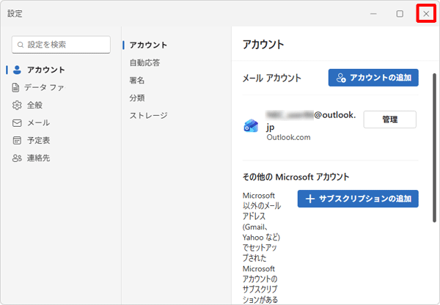
Task: Click the メール アカウント section heading
Action: pos(271,78)
